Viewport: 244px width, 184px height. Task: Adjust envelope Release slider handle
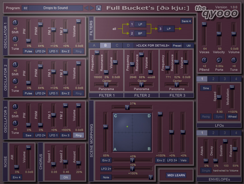(235, 149)
